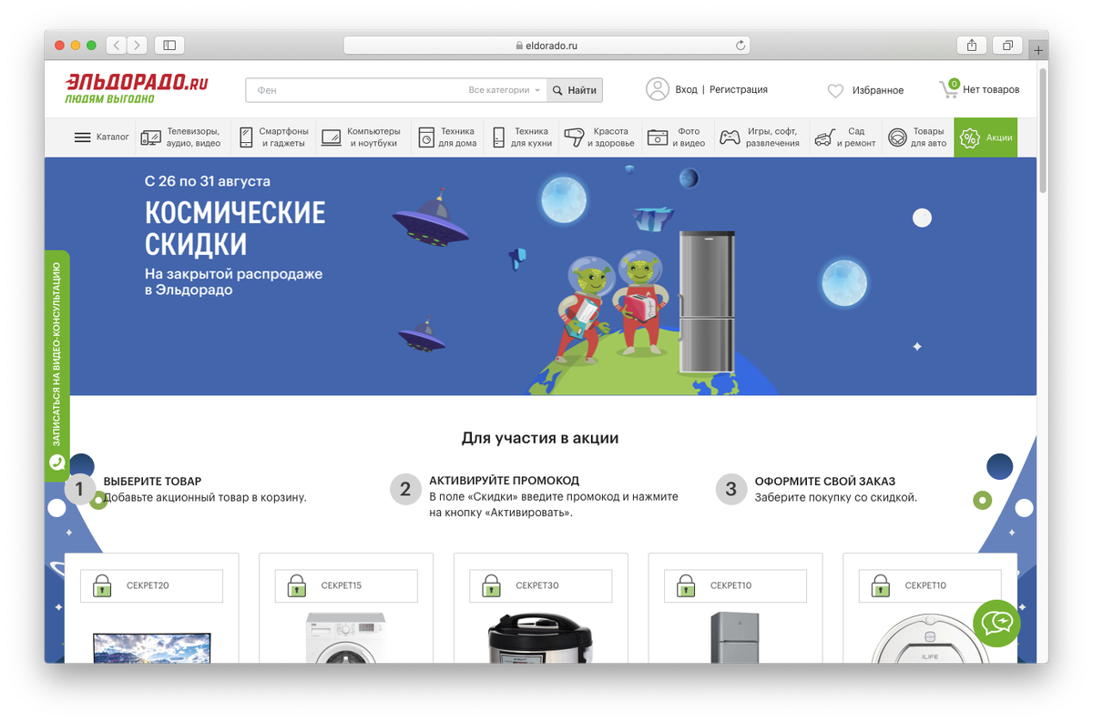Click the Компьютеры и ноутбуки laptop icon

point(332,137)
